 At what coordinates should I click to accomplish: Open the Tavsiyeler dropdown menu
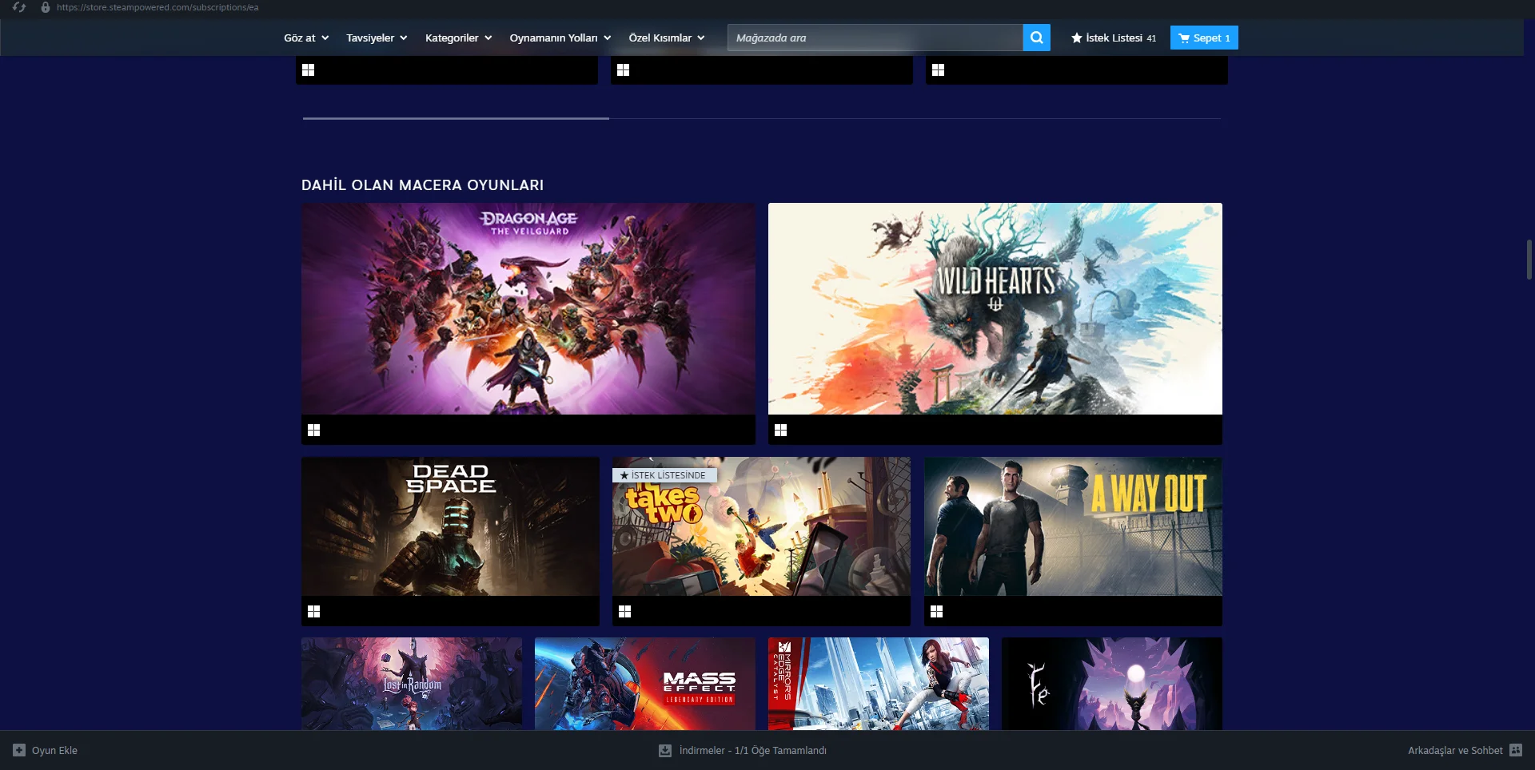(x=377, y=38)
